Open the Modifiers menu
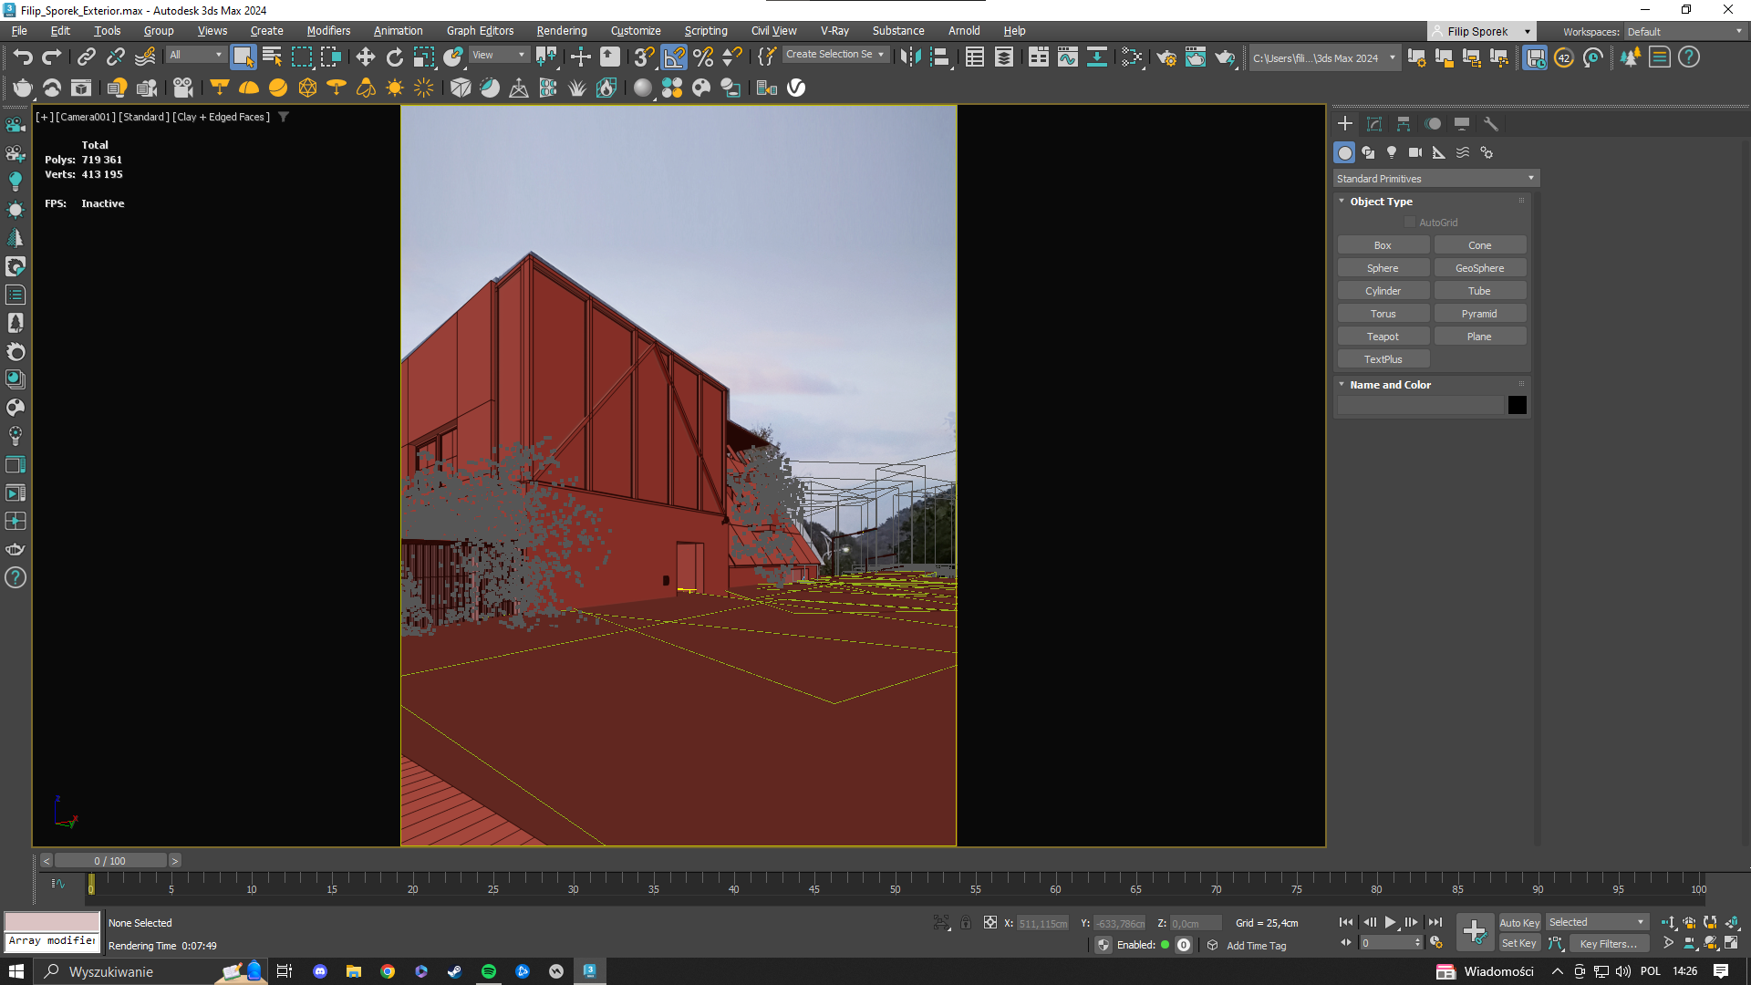This screenshot has width=1751, height=985. pos(328,31)
